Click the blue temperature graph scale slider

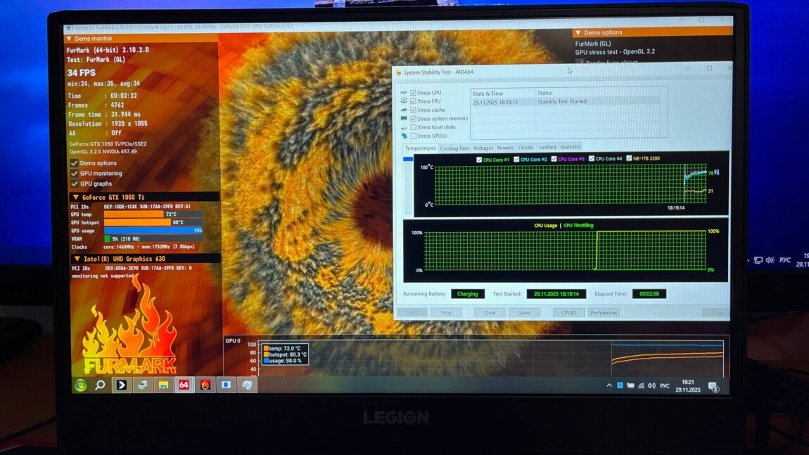click(408, 160)
